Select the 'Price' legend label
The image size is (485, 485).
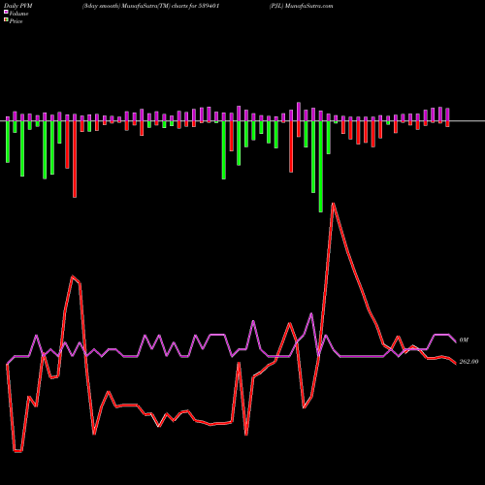pos(16,21)
